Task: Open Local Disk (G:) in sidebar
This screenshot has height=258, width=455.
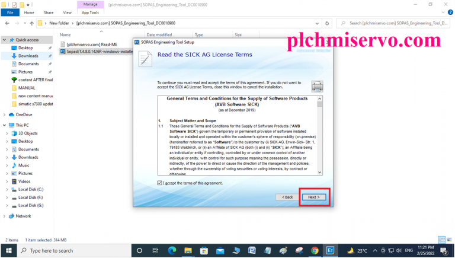Action: [x=31, y=205]
